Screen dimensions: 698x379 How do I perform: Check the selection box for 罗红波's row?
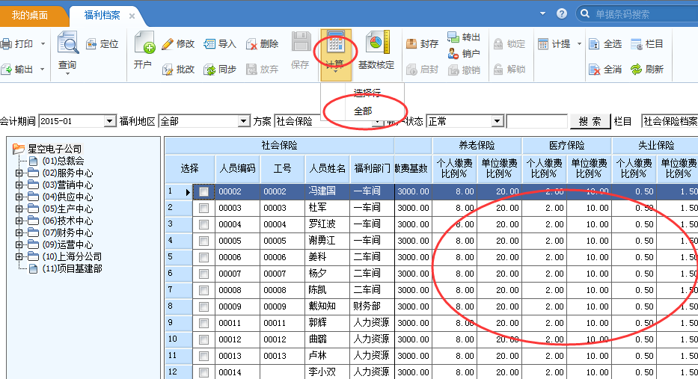coord(204,225)
